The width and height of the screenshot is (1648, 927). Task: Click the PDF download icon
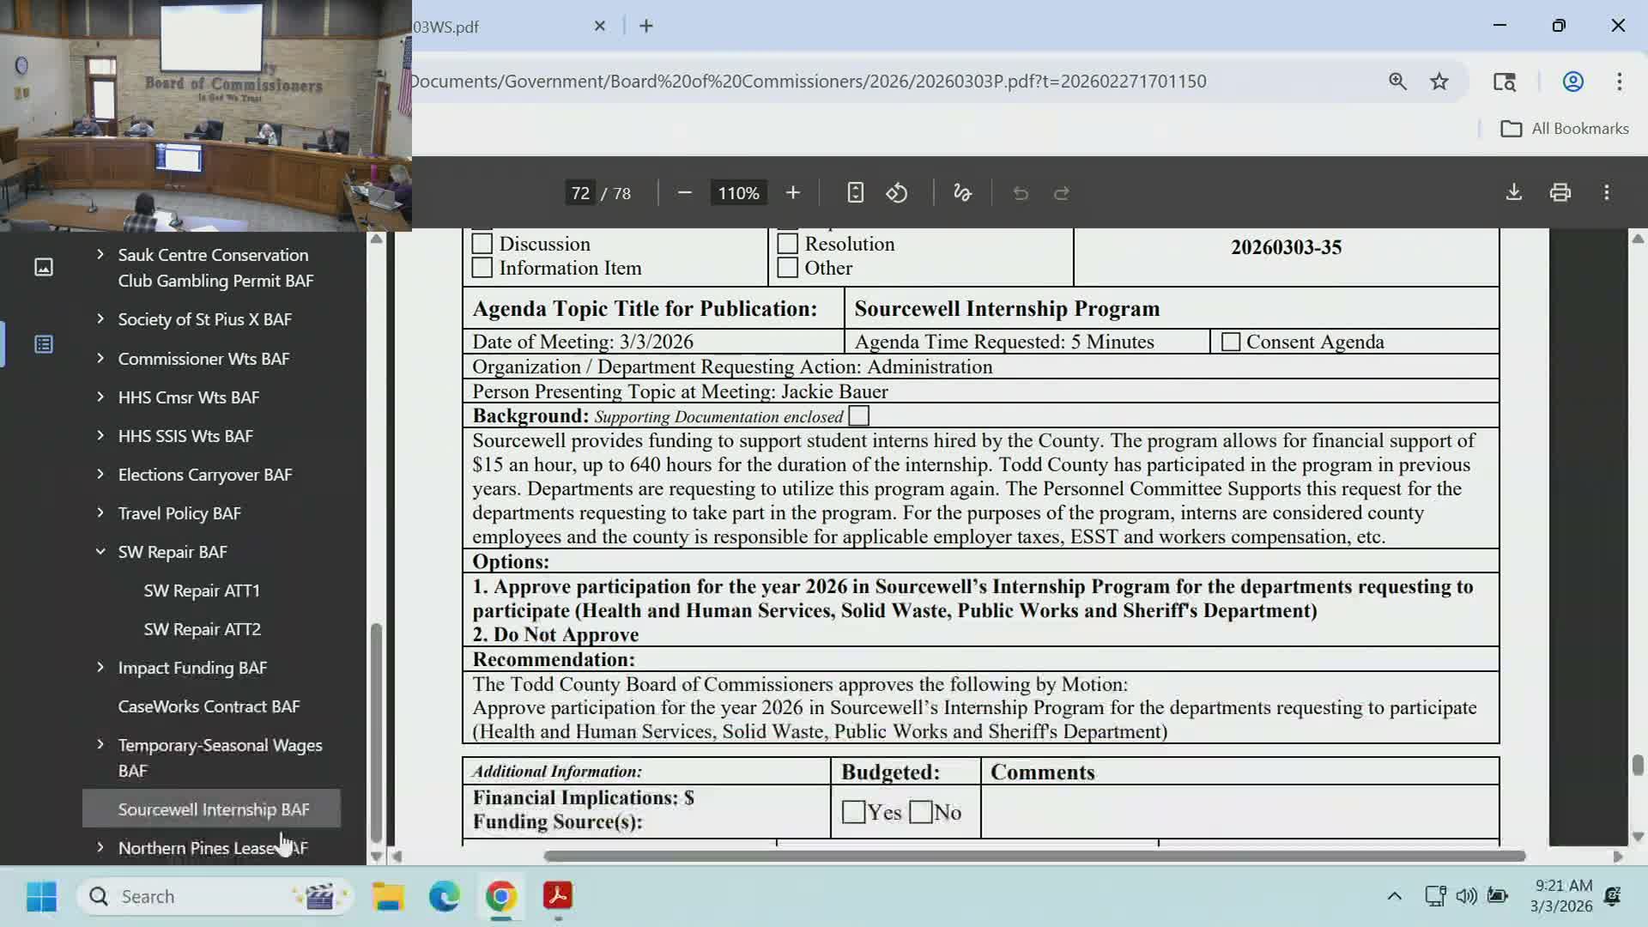[x=1514, y=192]
